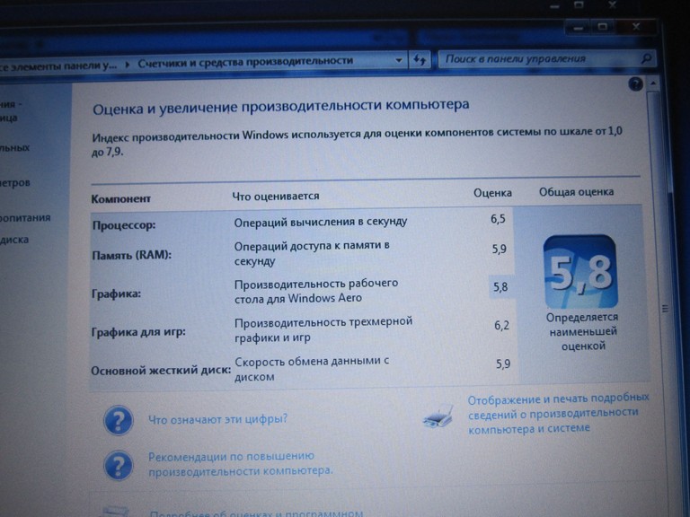Close the Control Panel window

click(636, 26)
